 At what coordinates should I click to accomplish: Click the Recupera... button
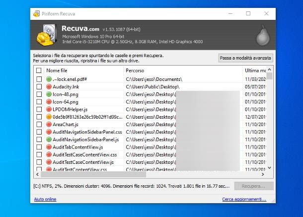(x=254, y=186)
